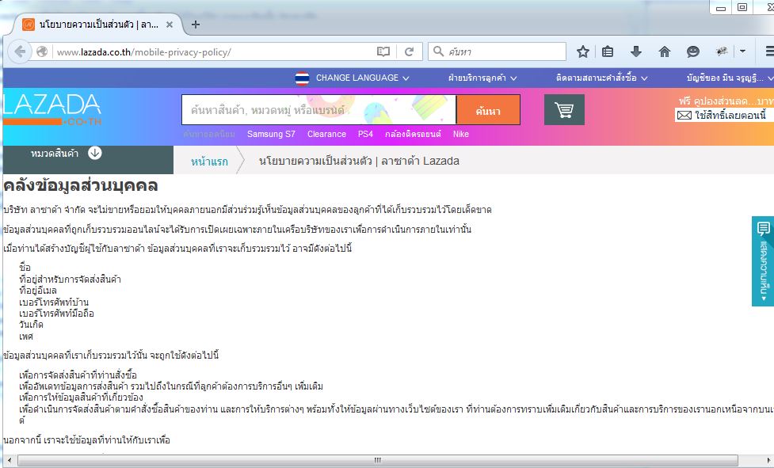774x468 pixels.
Task: Click the browser back arrow button
Action: pyautogui.click(x=19, y=51)
